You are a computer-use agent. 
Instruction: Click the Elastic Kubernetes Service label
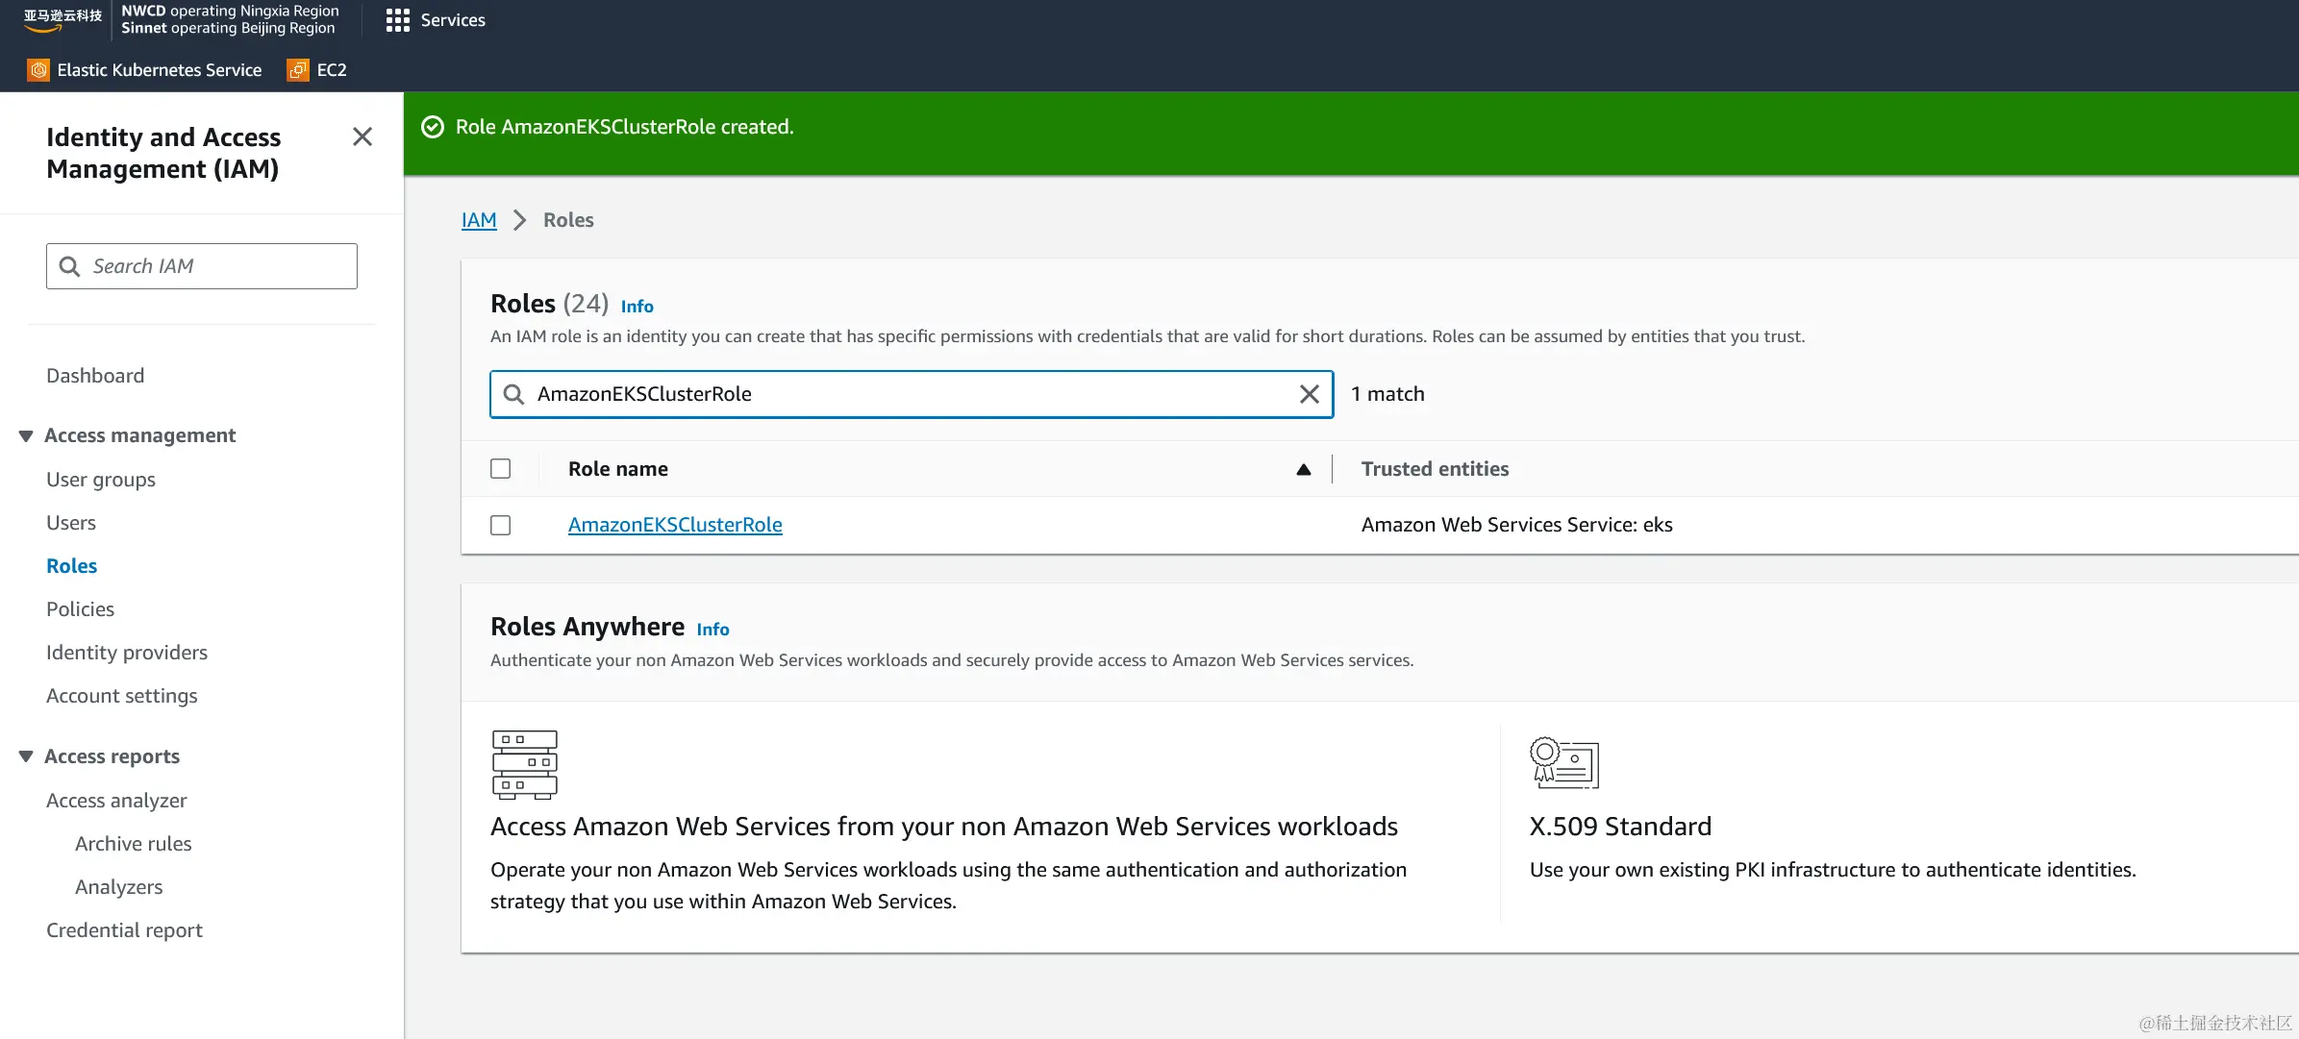(x=160, y=70)
